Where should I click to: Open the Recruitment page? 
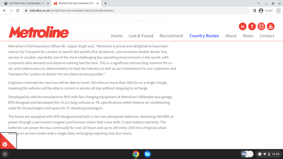(x=171, y=36)
